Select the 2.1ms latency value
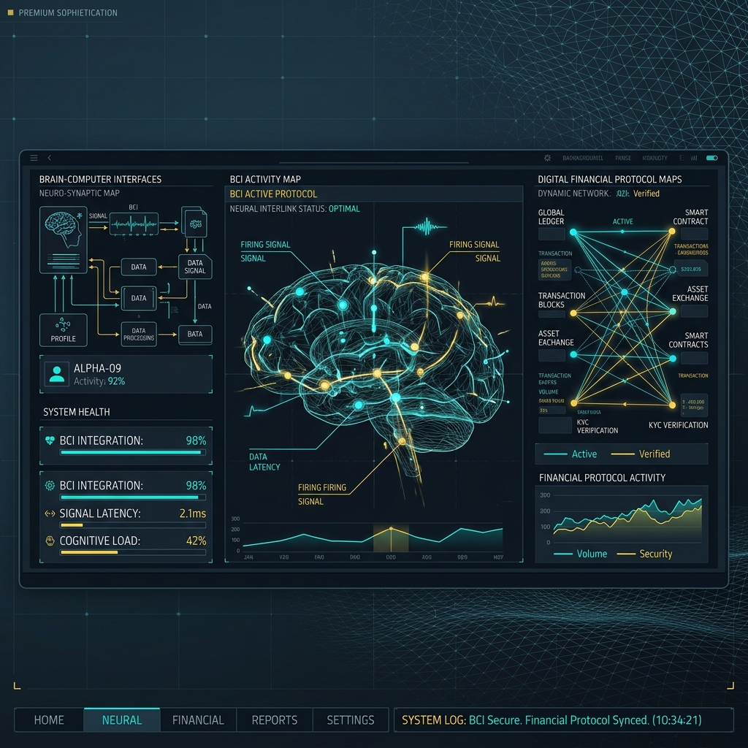 click(x=193, y=514)
